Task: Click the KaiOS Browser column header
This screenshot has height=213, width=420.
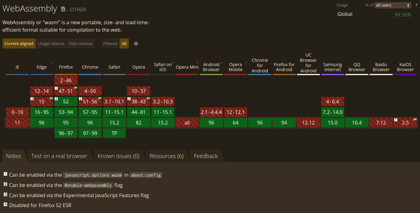Action: [x=405, y=67]
